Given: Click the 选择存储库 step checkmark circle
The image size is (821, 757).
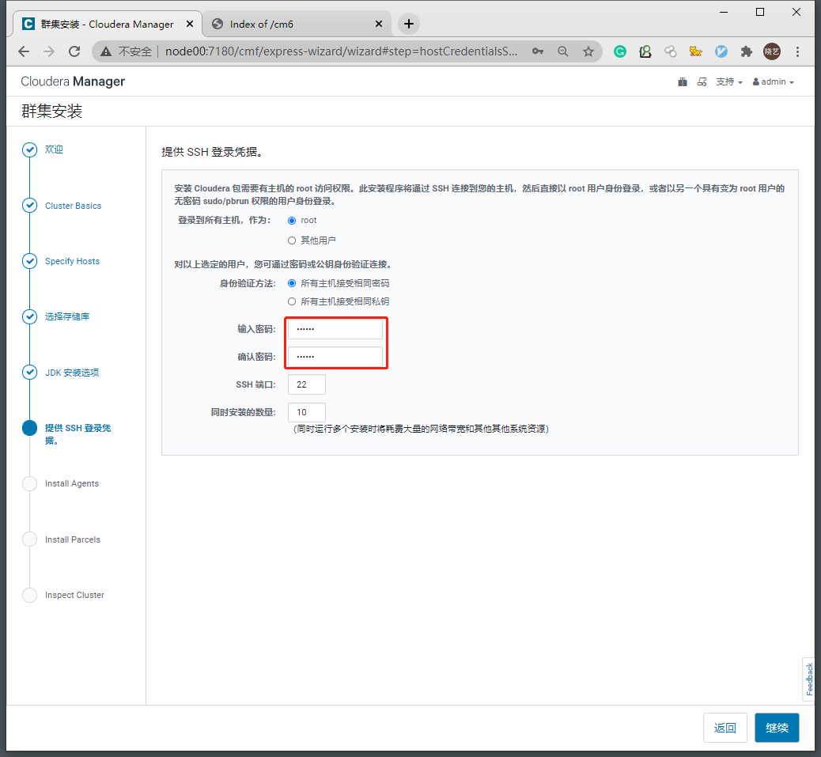Looking at the screenshot, I should (x=30, y=316).
